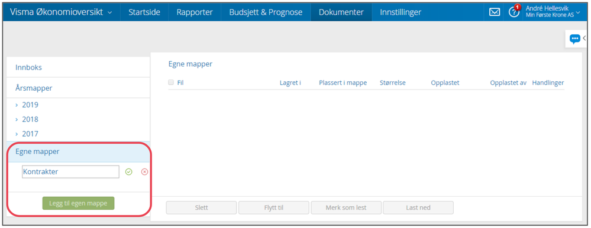Open Innboks in the sidebar
591x228 pixels.
tap(79, 68)
